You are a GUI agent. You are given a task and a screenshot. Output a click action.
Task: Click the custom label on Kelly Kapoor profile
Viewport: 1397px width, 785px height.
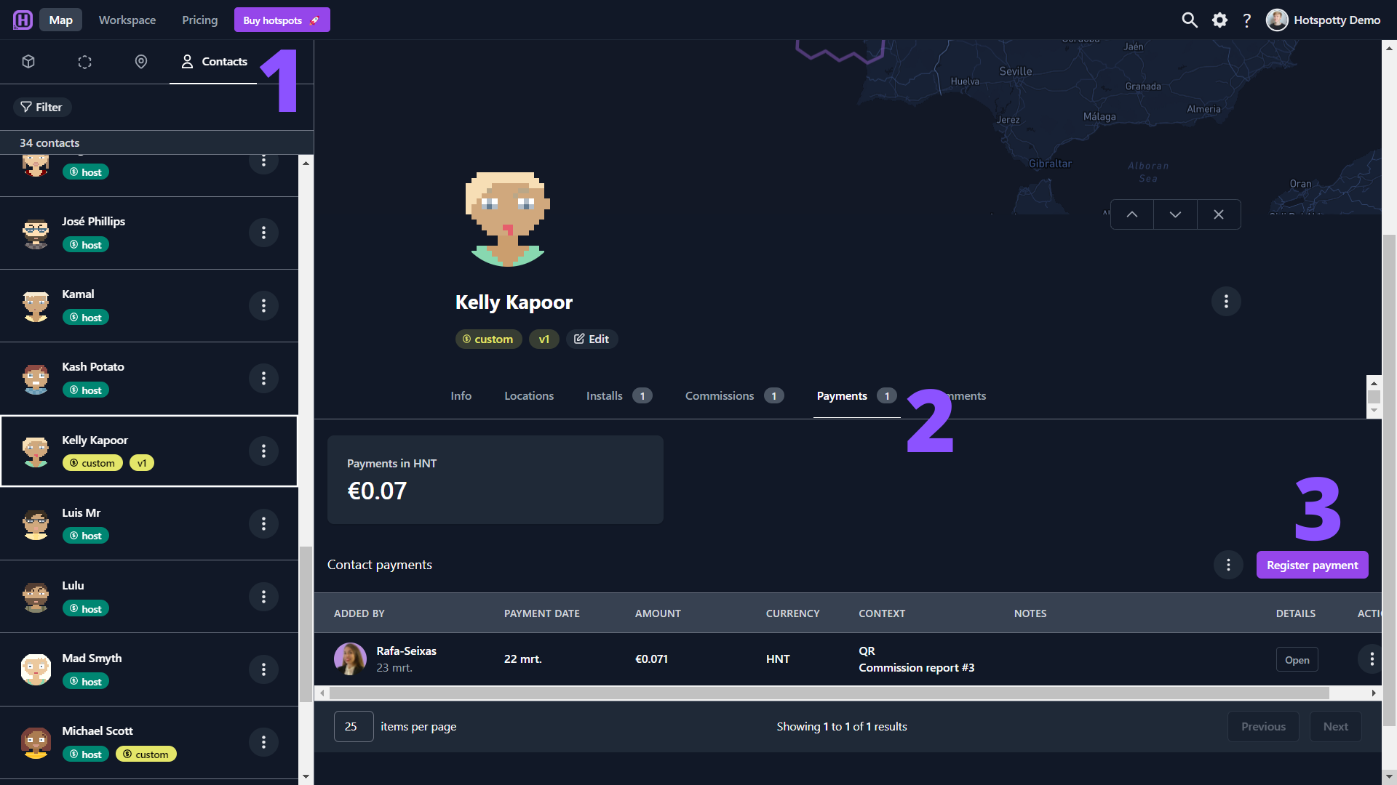click(488, 339)
